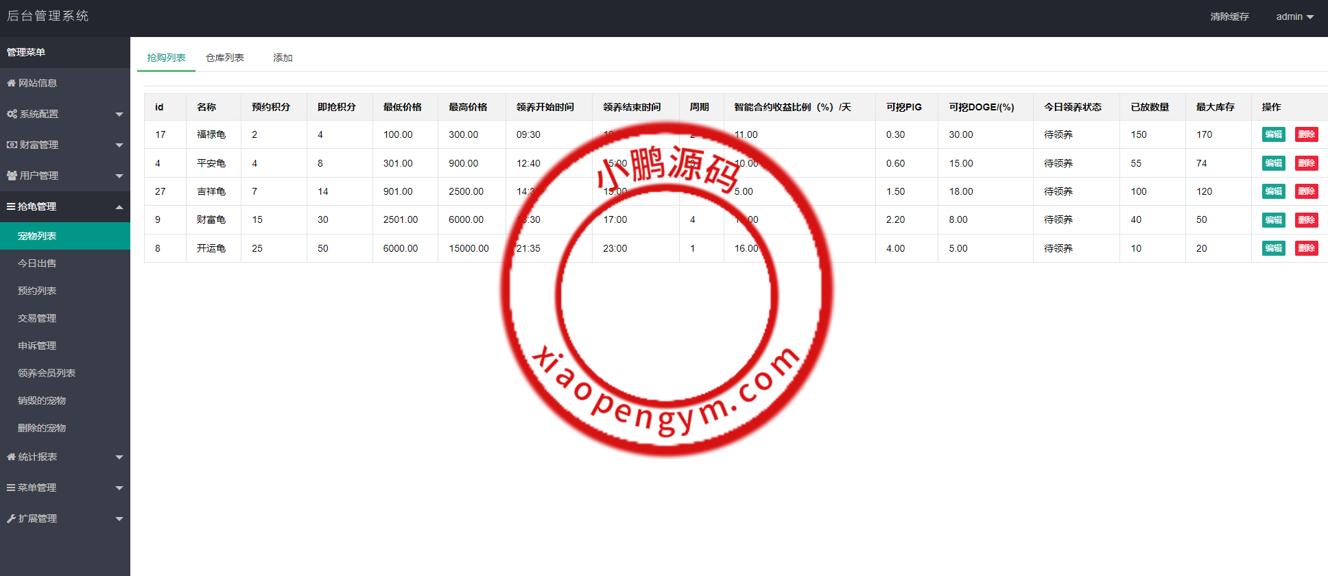Click 清除缓存 in the top bar
Screen dimensions: 1328x576
coord(1229,16)
